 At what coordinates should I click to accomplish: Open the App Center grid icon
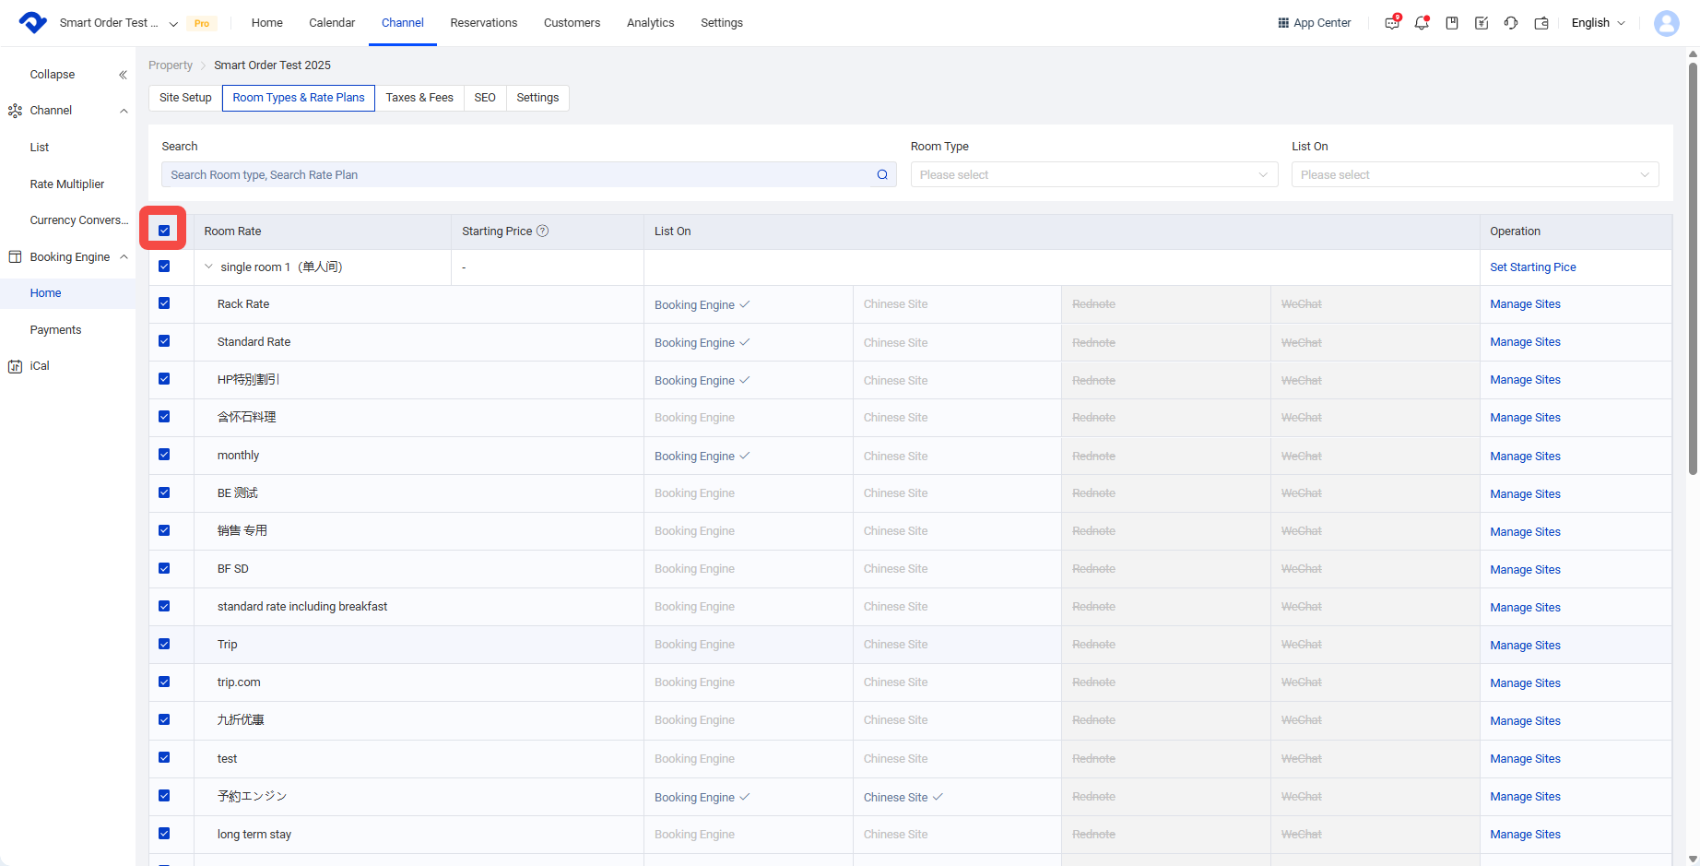tap(1283, 23)
